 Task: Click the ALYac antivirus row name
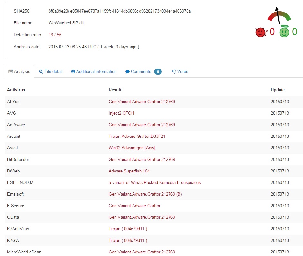(x=13, y=102)
